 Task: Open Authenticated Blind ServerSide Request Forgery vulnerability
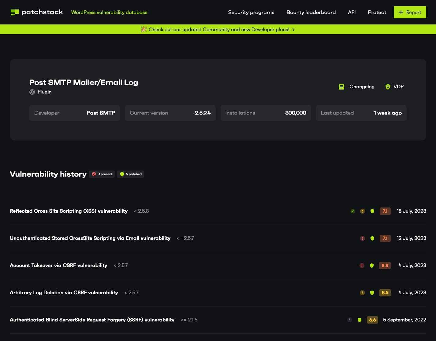tap(92, 320)
